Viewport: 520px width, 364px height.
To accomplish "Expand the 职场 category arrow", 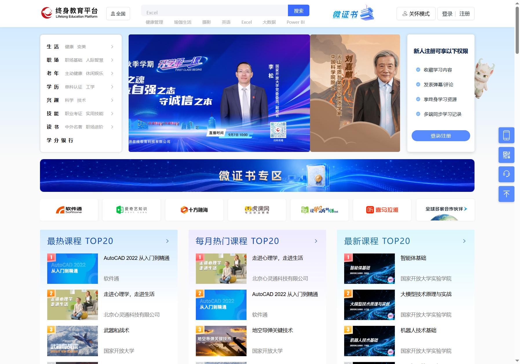I will pos(112,60).
